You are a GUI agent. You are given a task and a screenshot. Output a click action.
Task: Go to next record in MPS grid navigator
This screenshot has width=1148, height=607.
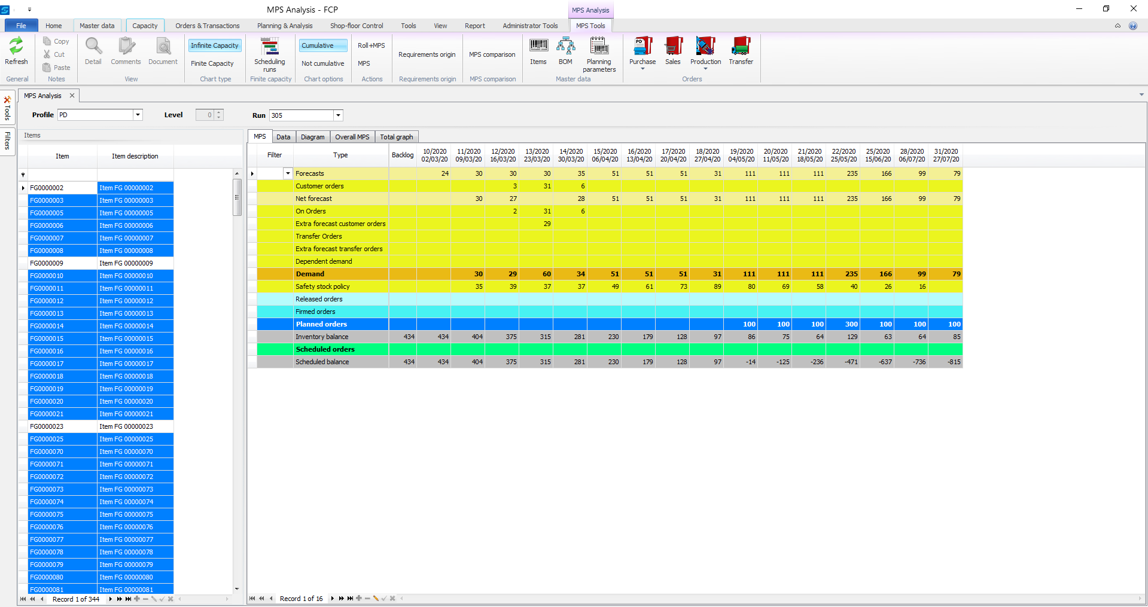332,599
